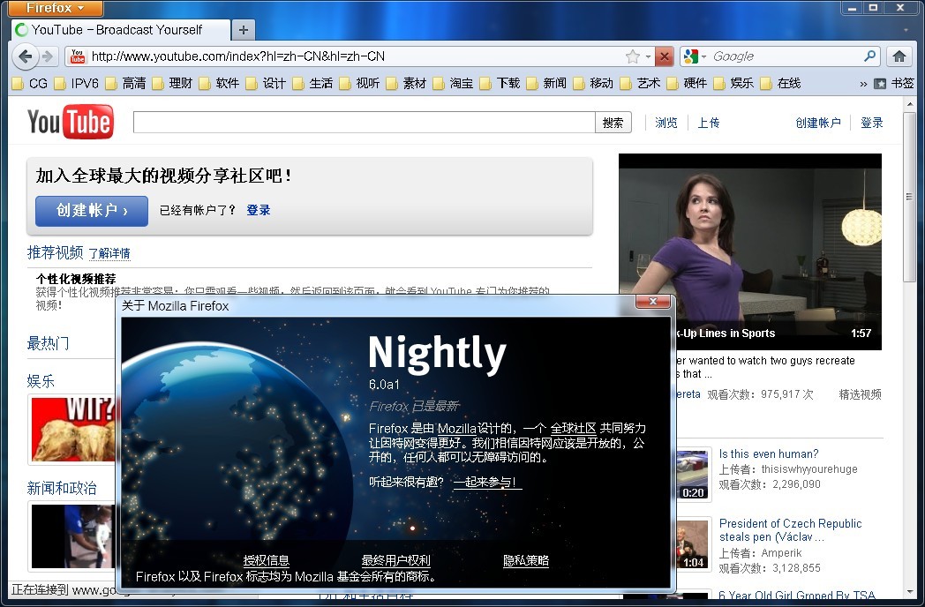
Task: Click the blue 创建帐户 › button
Action: [x=92, y=211]
